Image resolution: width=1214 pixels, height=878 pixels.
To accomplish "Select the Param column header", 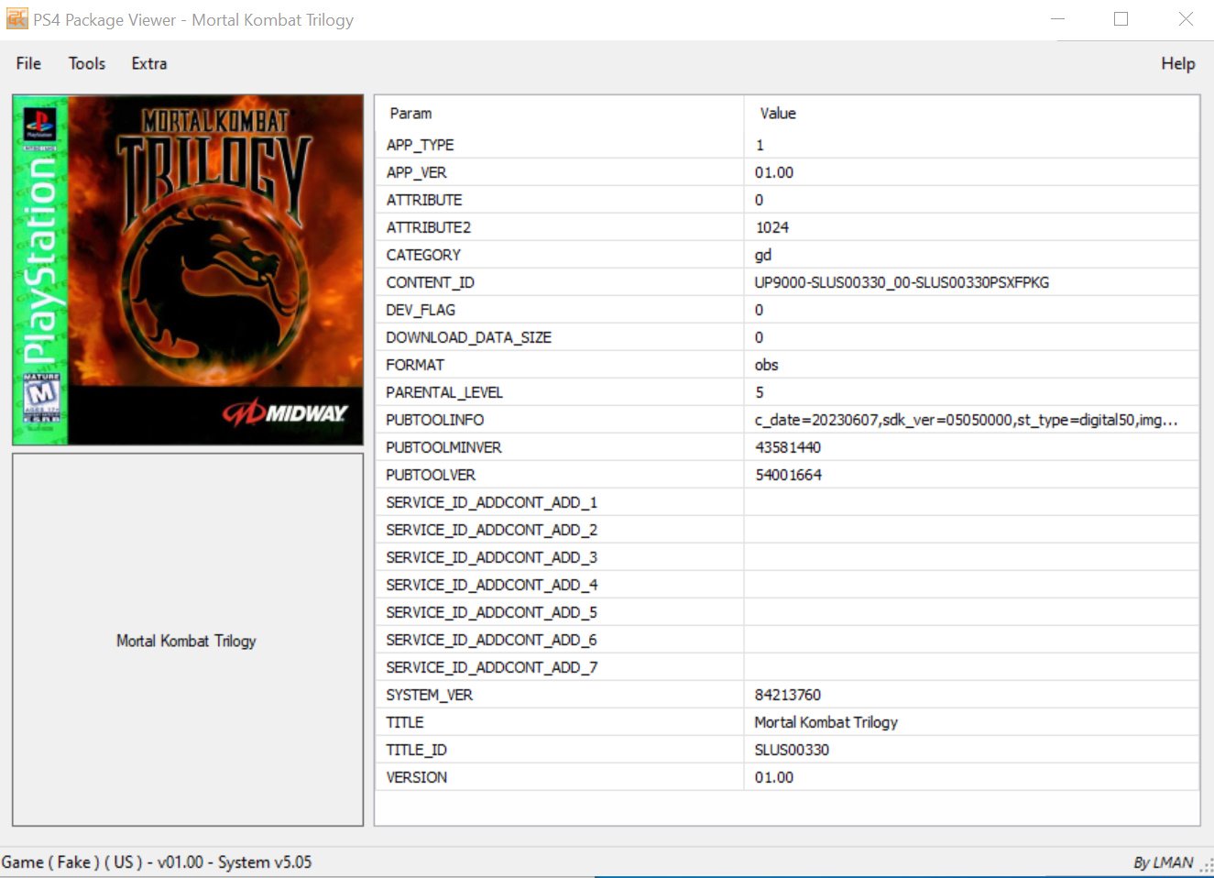I will pos(559,113).
